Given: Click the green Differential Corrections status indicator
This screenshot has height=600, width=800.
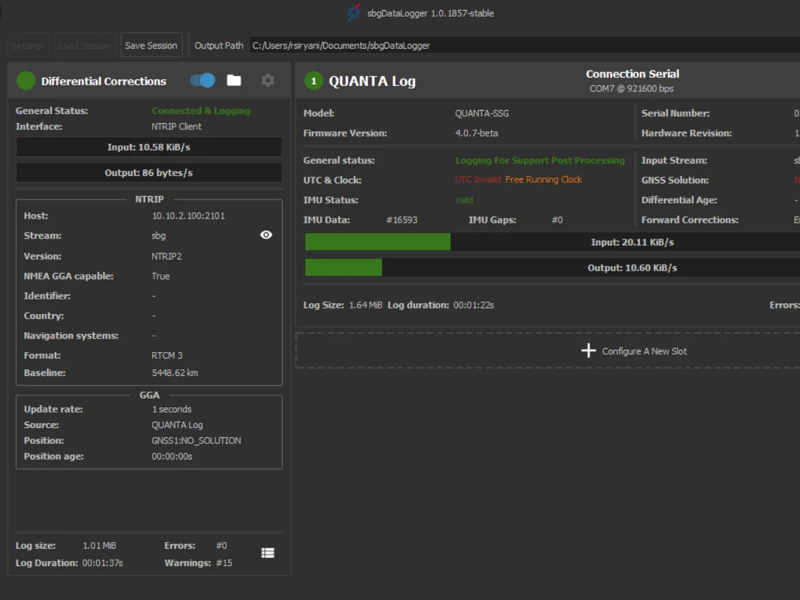Looking at the screenshot, I should (26, 81).
